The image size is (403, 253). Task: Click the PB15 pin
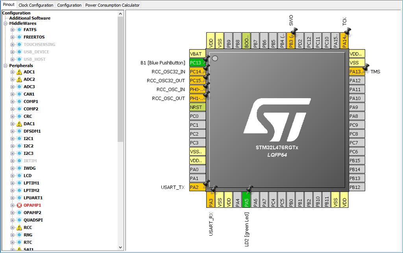(x=357, y=160)
